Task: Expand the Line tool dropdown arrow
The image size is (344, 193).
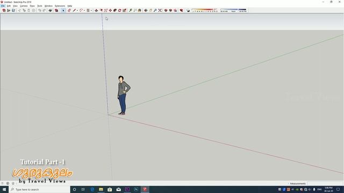Action: coord(77,10)
